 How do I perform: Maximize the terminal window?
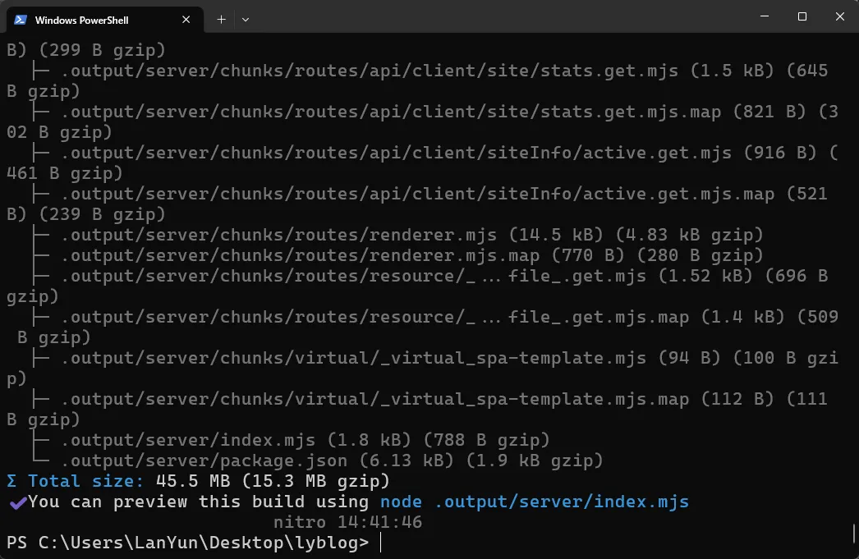pos(802,16)
